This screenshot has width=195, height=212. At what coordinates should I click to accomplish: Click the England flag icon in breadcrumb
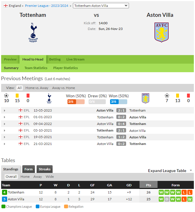click(x=5, y=6)
